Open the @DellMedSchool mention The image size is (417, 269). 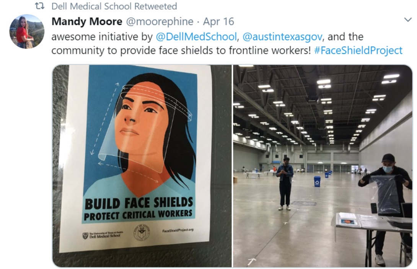(x=196, y=36)
